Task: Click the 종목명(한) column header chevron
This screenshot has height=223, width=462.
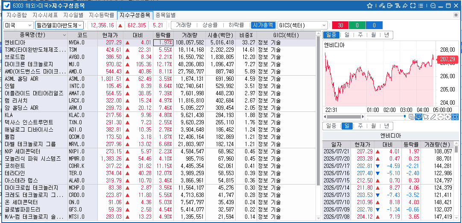Action: point(65,35)
